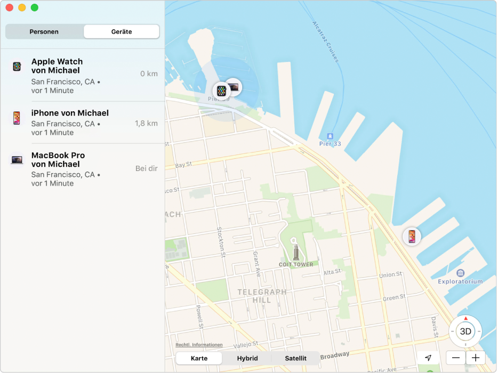Click the COIT TOWER map label
This screenshot has width=498, height=373.
(296, 264)
